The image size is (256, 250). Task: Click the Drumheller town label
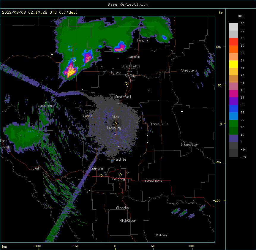(189, 145)
